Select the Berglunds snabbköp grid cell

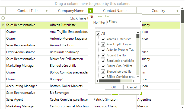[69, 52]
